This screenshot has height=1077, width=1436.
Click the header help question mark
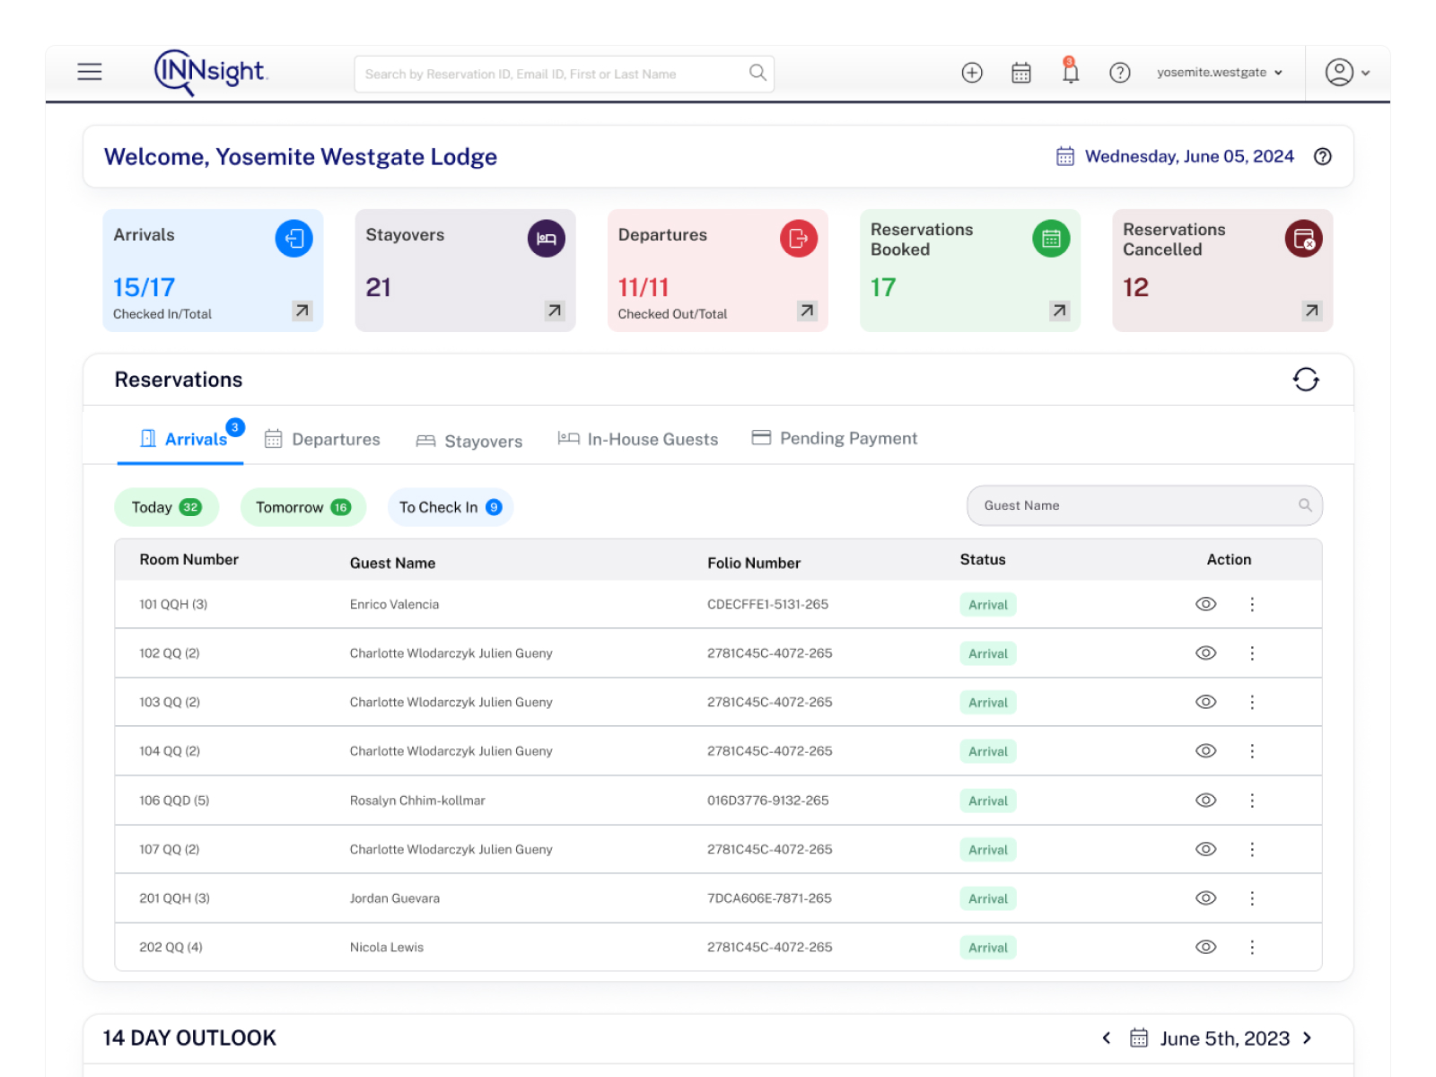tap(1119, 73)
